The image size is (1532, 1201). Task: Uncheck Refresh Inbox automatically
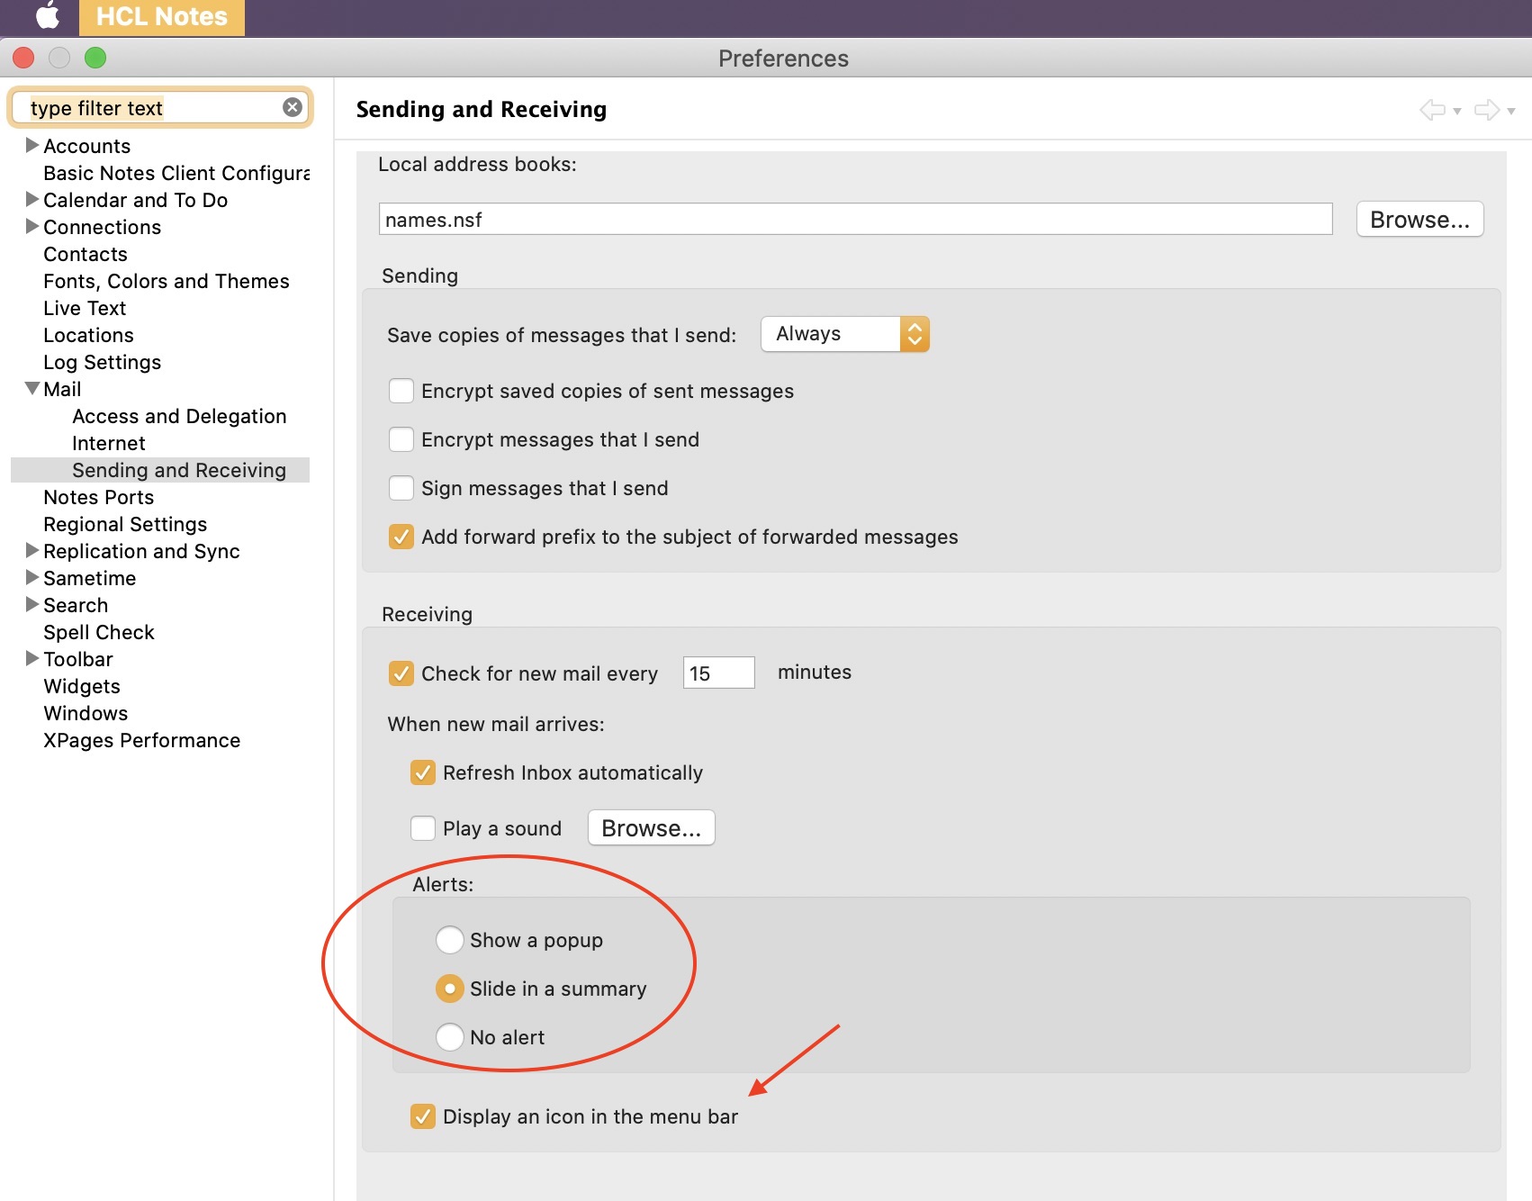[x=423, y=772]
